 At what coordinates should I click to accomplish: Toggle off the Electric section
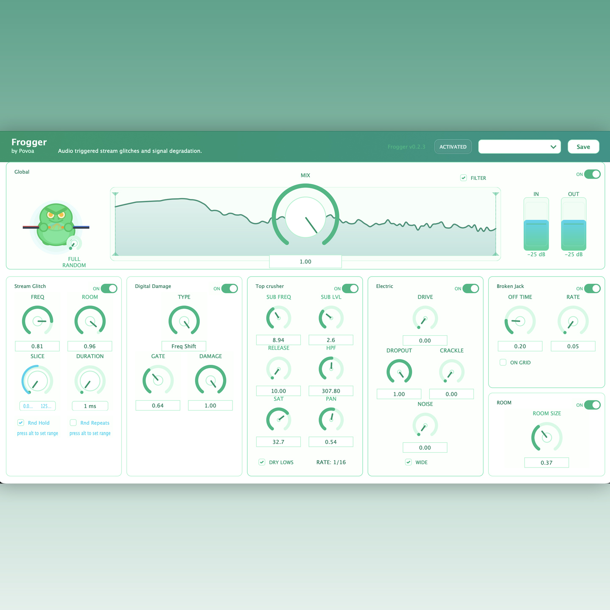pyautogui.click(x=471, y=288)
